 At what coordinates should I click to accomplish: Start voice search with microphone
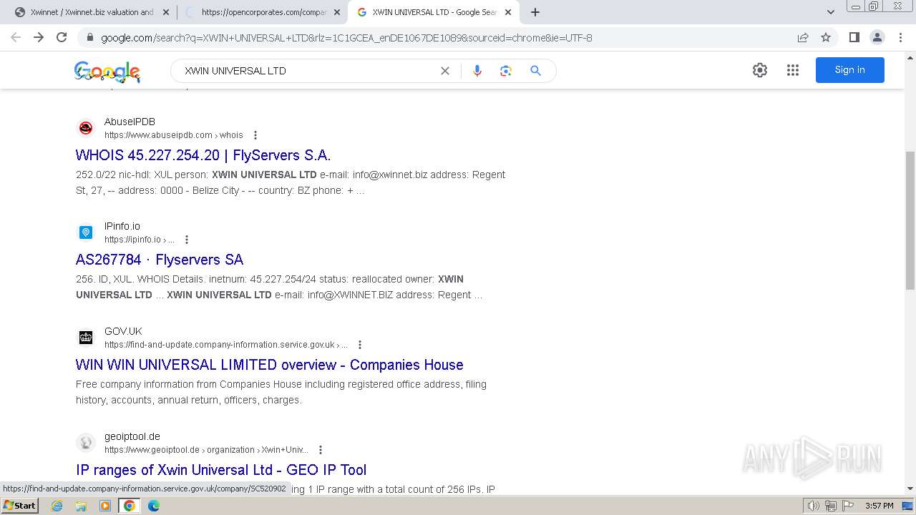pyautogui.click(x=477, y=71)
